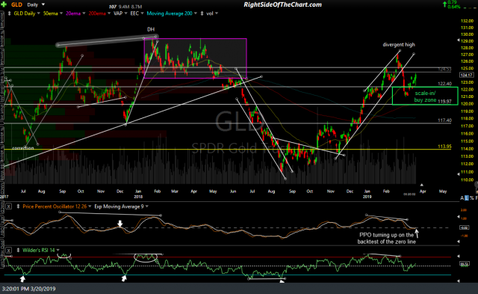Click the up-triangle marker on the time axis
The width and height of the screenshot is (478, 294).
[x=421, y=185]
